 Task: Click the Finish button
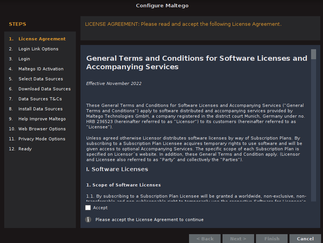click(271, 239)
